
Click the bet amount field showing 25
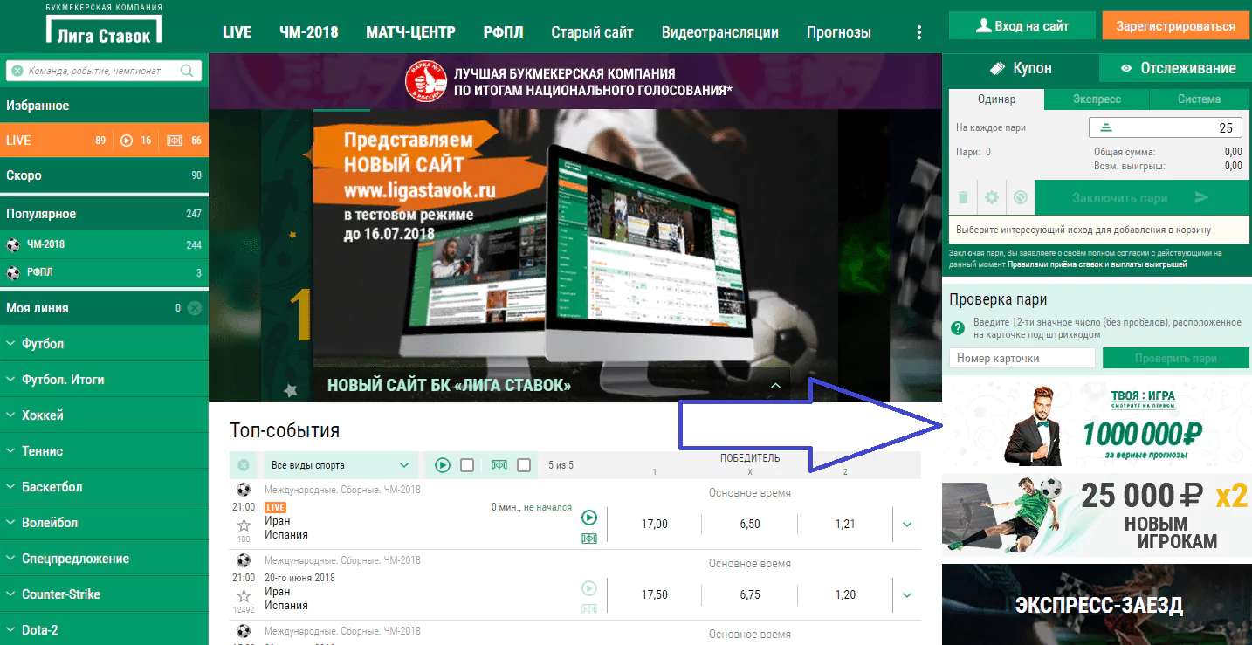1165,127
